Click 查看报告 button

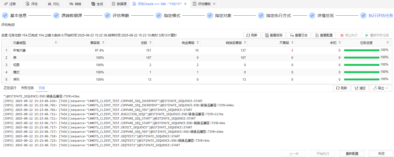click(x=274, y=35)
